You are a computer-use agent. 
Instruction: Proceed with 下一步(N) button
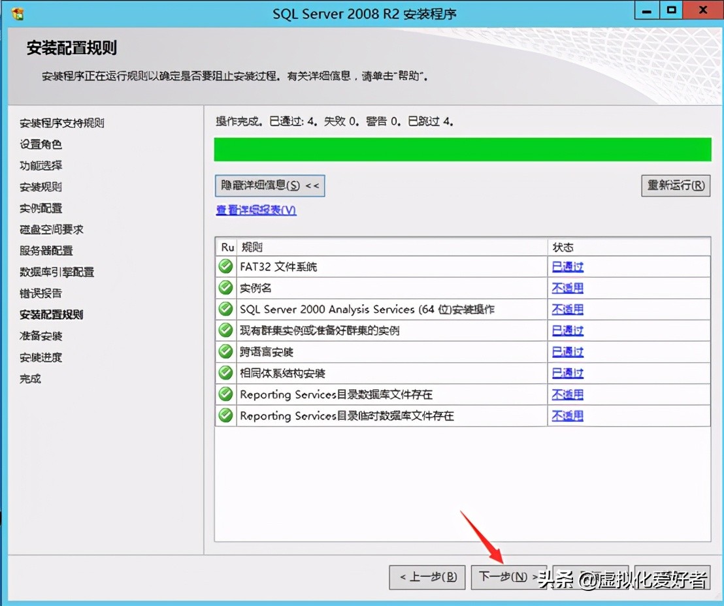point(508,577)
